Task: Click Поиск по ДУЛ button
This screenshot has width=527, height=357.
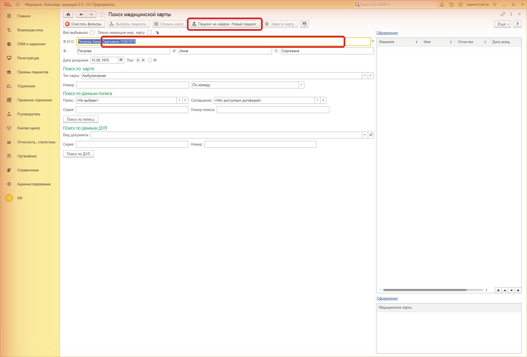Action: (x=78, y=154)
